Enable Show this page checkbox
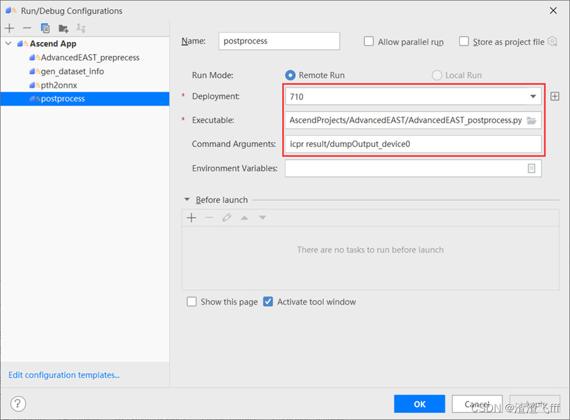570x420 pixels. [x=192, y=302]
